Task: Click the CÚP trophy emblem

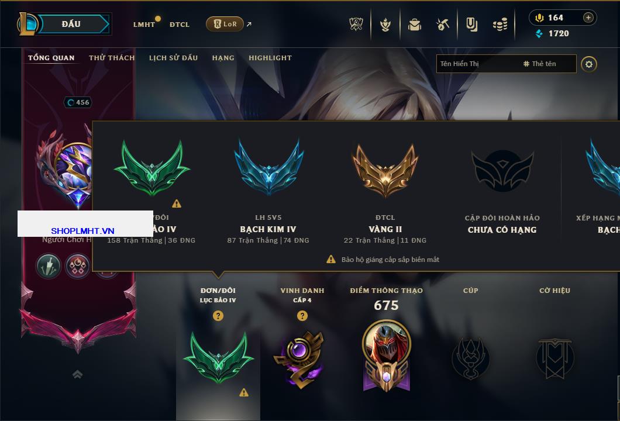Action: pyautogui.click(x=470, y=359)
